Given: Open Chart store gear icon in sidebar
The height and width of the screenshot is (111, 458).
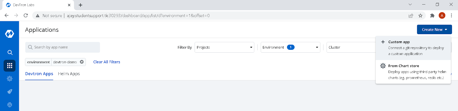Looking at the screenshot, I should point(10,79).
